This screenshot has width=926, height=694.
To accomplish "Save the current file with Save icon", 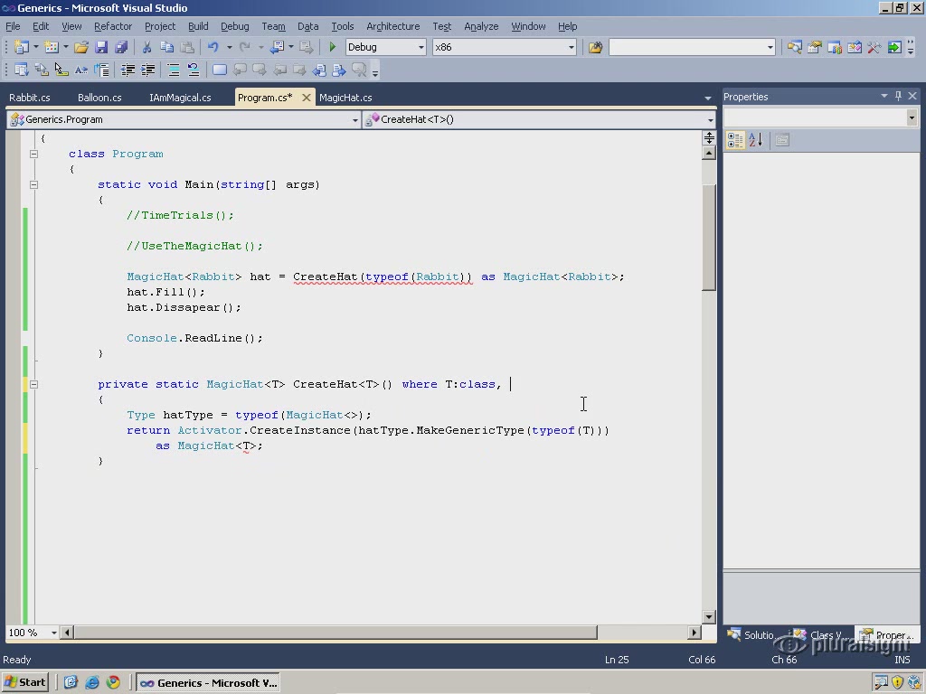I will [101, 47].
